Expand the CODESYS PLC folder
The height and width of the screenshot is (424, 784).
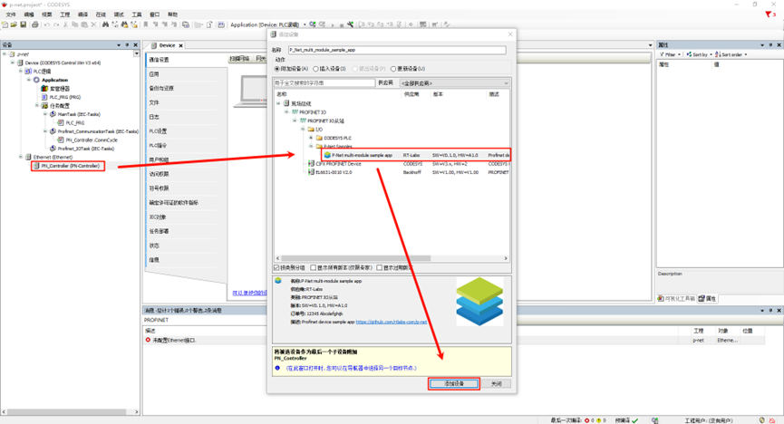coord(311,138)
